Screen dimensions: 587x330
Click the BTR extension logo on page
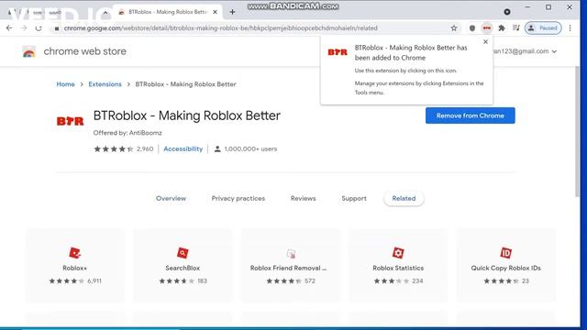70,121
